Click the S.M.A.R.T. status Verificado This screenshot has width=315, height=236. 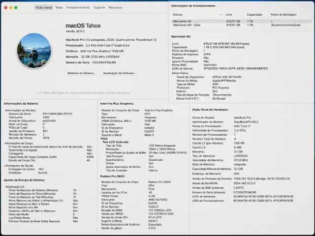click(x=219, y=98)
